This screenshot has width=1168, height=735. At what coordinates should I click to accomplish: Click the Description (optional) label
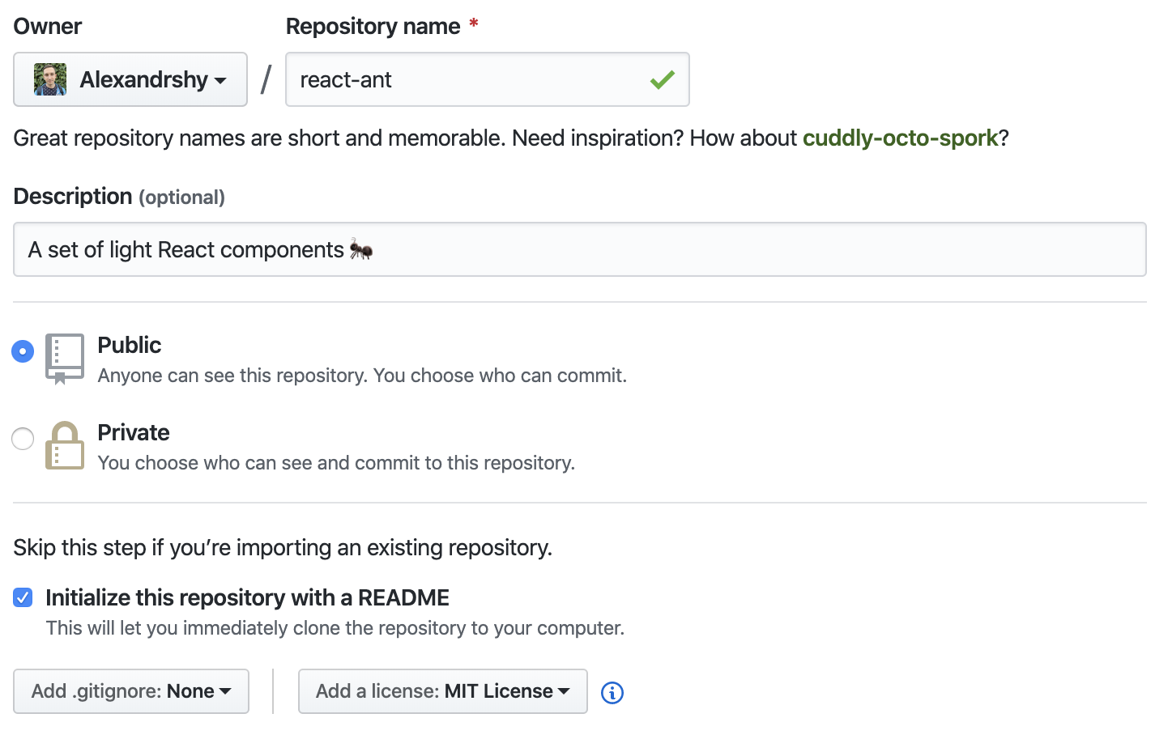tap(119, 197)
